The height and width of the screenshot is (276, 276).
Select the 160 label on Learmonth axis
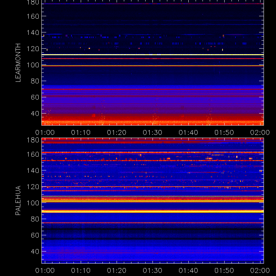(x=33, y=16)
